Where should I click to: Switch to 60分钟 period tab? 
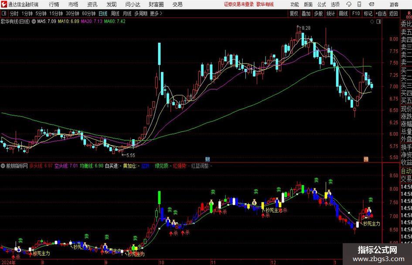coord(89,13)
